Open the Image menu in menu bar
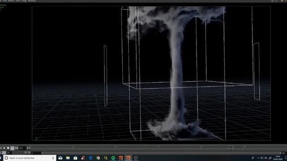Image resolution: width=287 pixels, height=161 pixels. (24, 1)
